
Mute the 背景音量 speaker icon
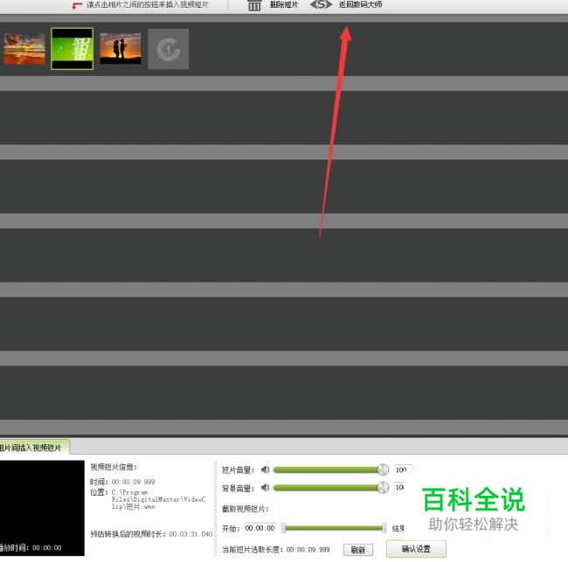pyautogui.click(x=265, y=488)
